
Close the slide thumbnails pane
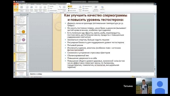click(28, 14)
